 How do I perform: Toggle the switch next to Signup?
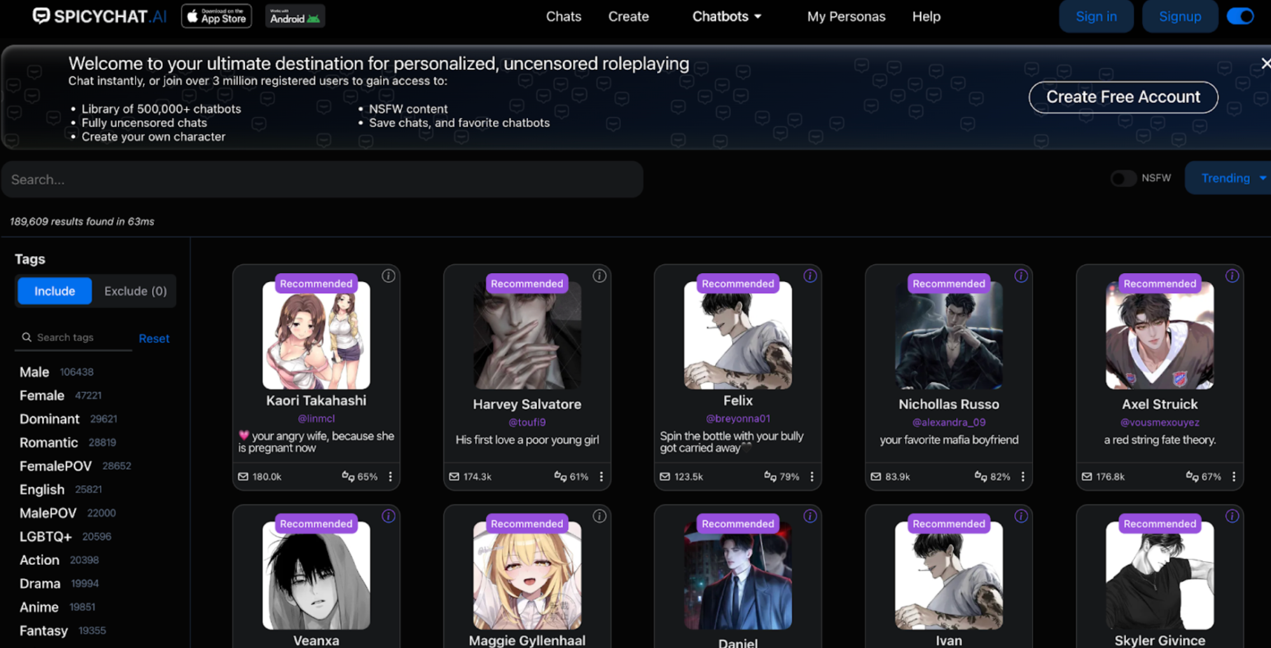[x=1240, y=16]
